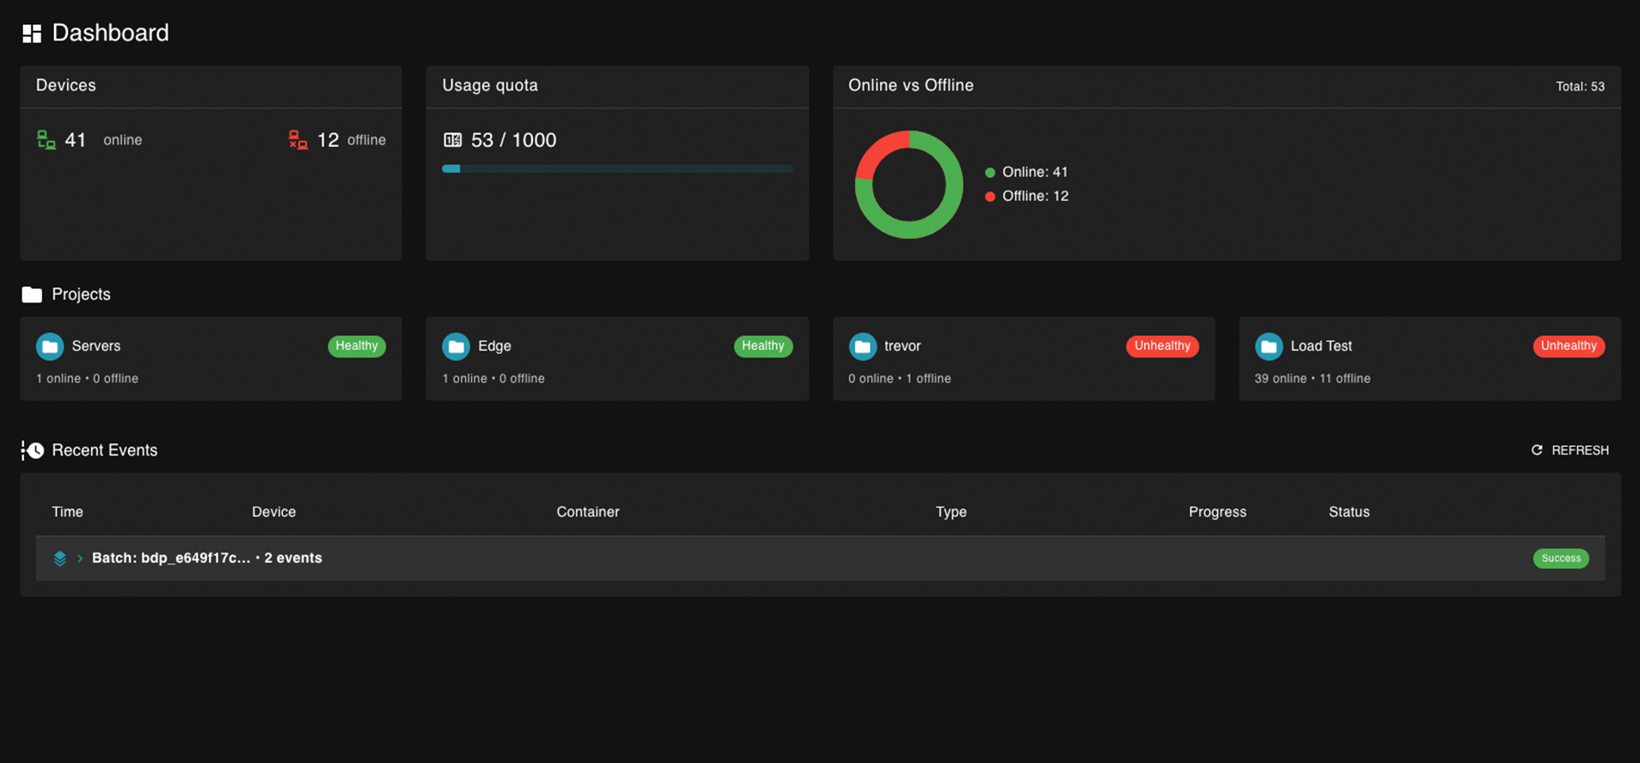
Task: Click the Healthy badge on Servers
Action: coord(357,346)
